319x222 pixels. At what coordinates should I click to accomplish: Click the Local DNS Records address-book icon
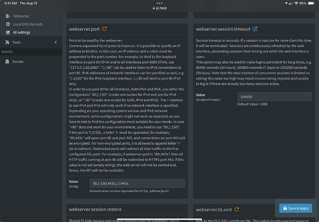tap(7, 24)
